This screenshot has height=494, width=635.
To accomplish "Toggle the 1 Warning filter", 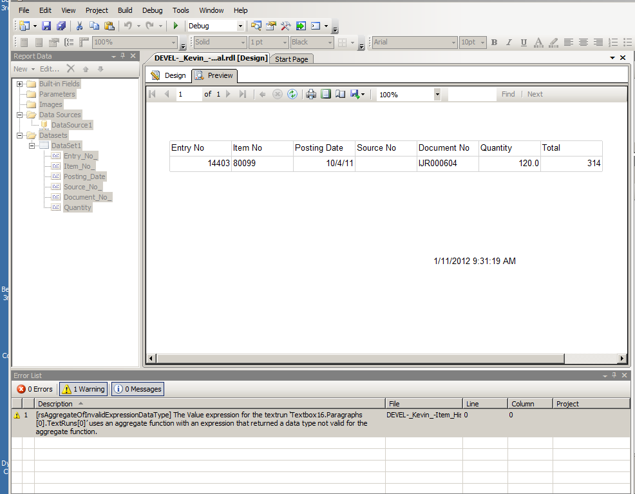I will pyautogui.click(x=84, y=389).
